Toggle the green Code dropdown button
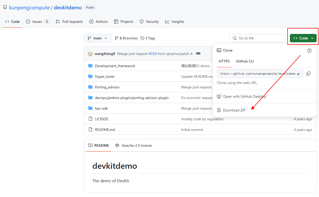 303,38
